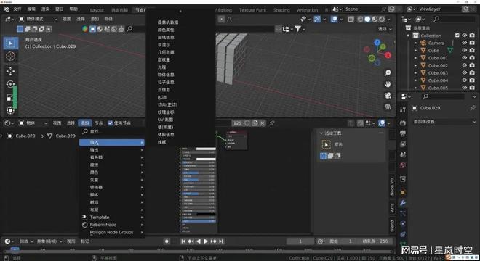Select the Transform tool at the toolbar bottom
This screenshot has width=480, height=261.
(x=10, y=110)
